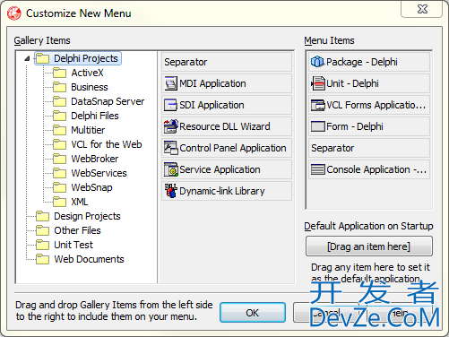The height and width of the screenshot is (337, 449).
Task: Click the Web Documents folder icon
Action: click(x=42, y=259)
